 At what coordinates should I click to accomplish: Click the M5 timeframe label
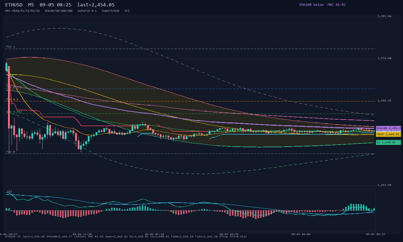pos(31,5)
